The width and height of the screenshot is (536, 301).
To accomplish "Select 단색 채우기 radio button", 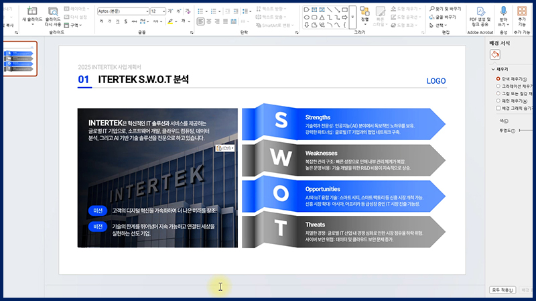I will click(498, 78).
